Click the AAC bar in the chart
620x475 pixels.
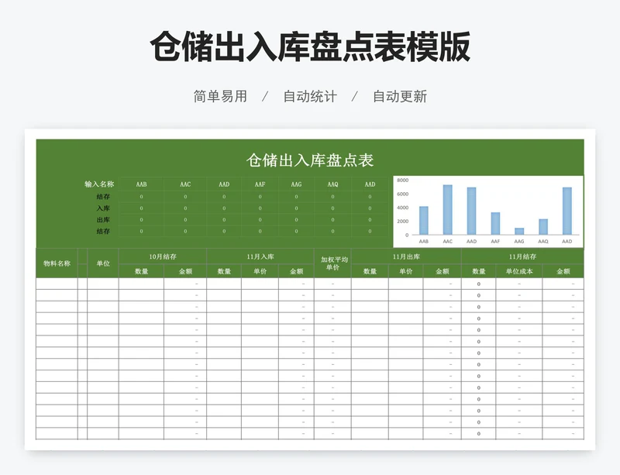[x=448, y=210]
